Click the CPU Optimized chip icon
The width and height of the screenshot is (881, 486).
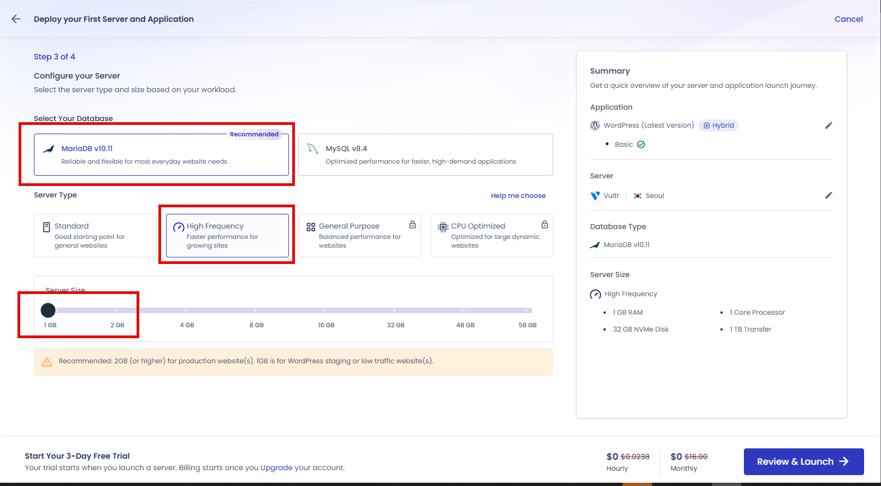point(443,227)
